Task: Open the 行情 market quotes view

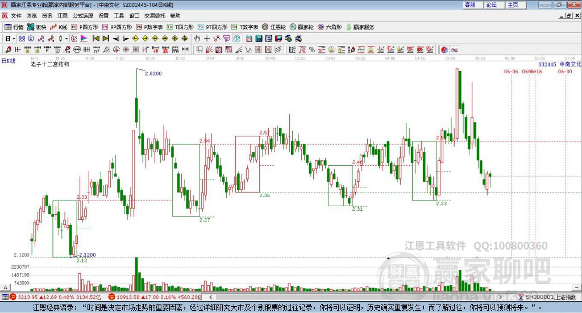Action: pos(14,27)
